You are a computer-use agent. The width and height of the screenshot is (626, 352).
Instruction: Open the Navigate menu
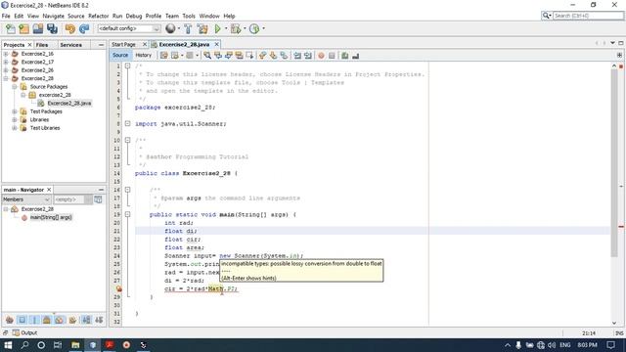pos(54,16)
